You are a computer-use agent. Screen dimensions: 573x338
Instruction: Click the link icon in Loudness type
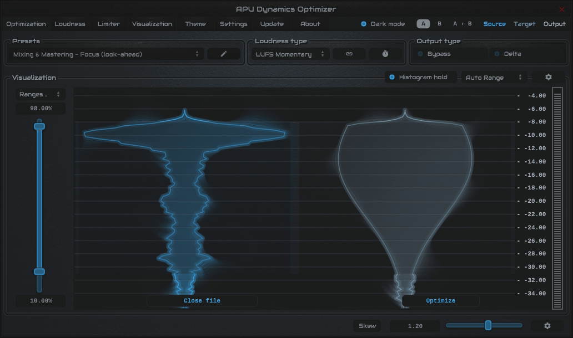point(349,54)
